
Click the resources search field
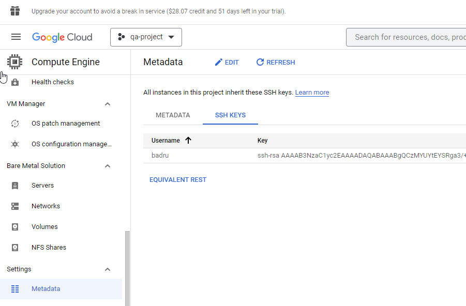point(409,37)
